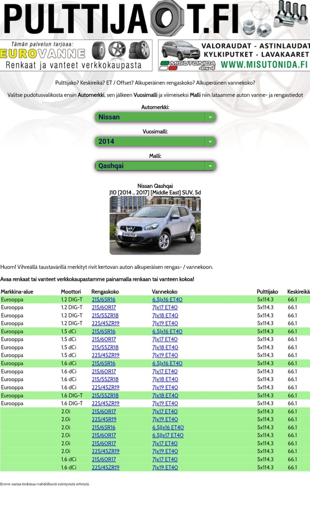The height and width of the screenshot is (513, 310).
Task: Open 6.5Jx16 ET40 rim link for 1.5 dCi
Action: point(167,331)
